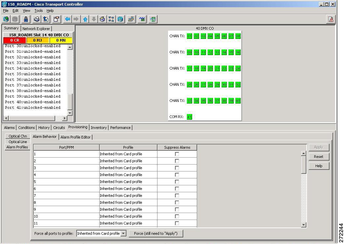This screenshot has height=244, width=344.
Task: Open the preferences toolbar icon
Action: tap(56, 19)
